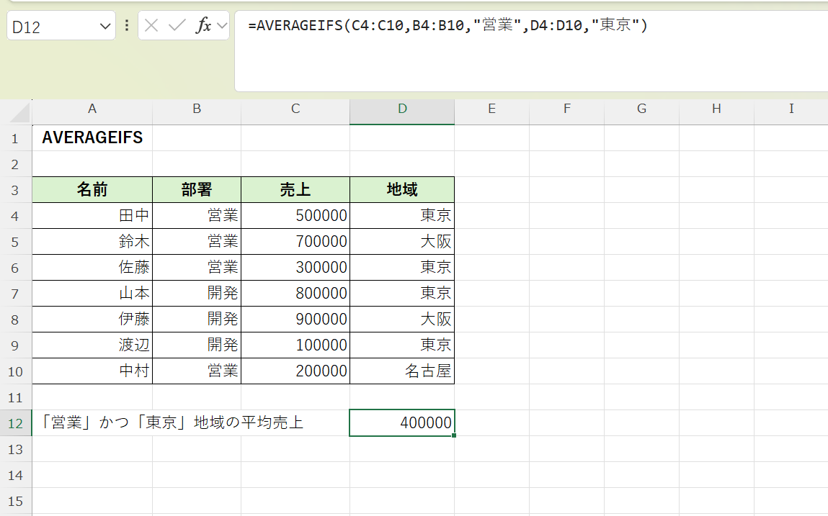Select the cell containing 田中
The width and height of the screenshot is (828, 516).
coord(92,214)
